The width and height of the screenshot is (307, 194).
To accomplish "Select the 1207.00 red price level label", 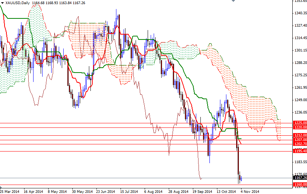I will click(x=299, y=140).
